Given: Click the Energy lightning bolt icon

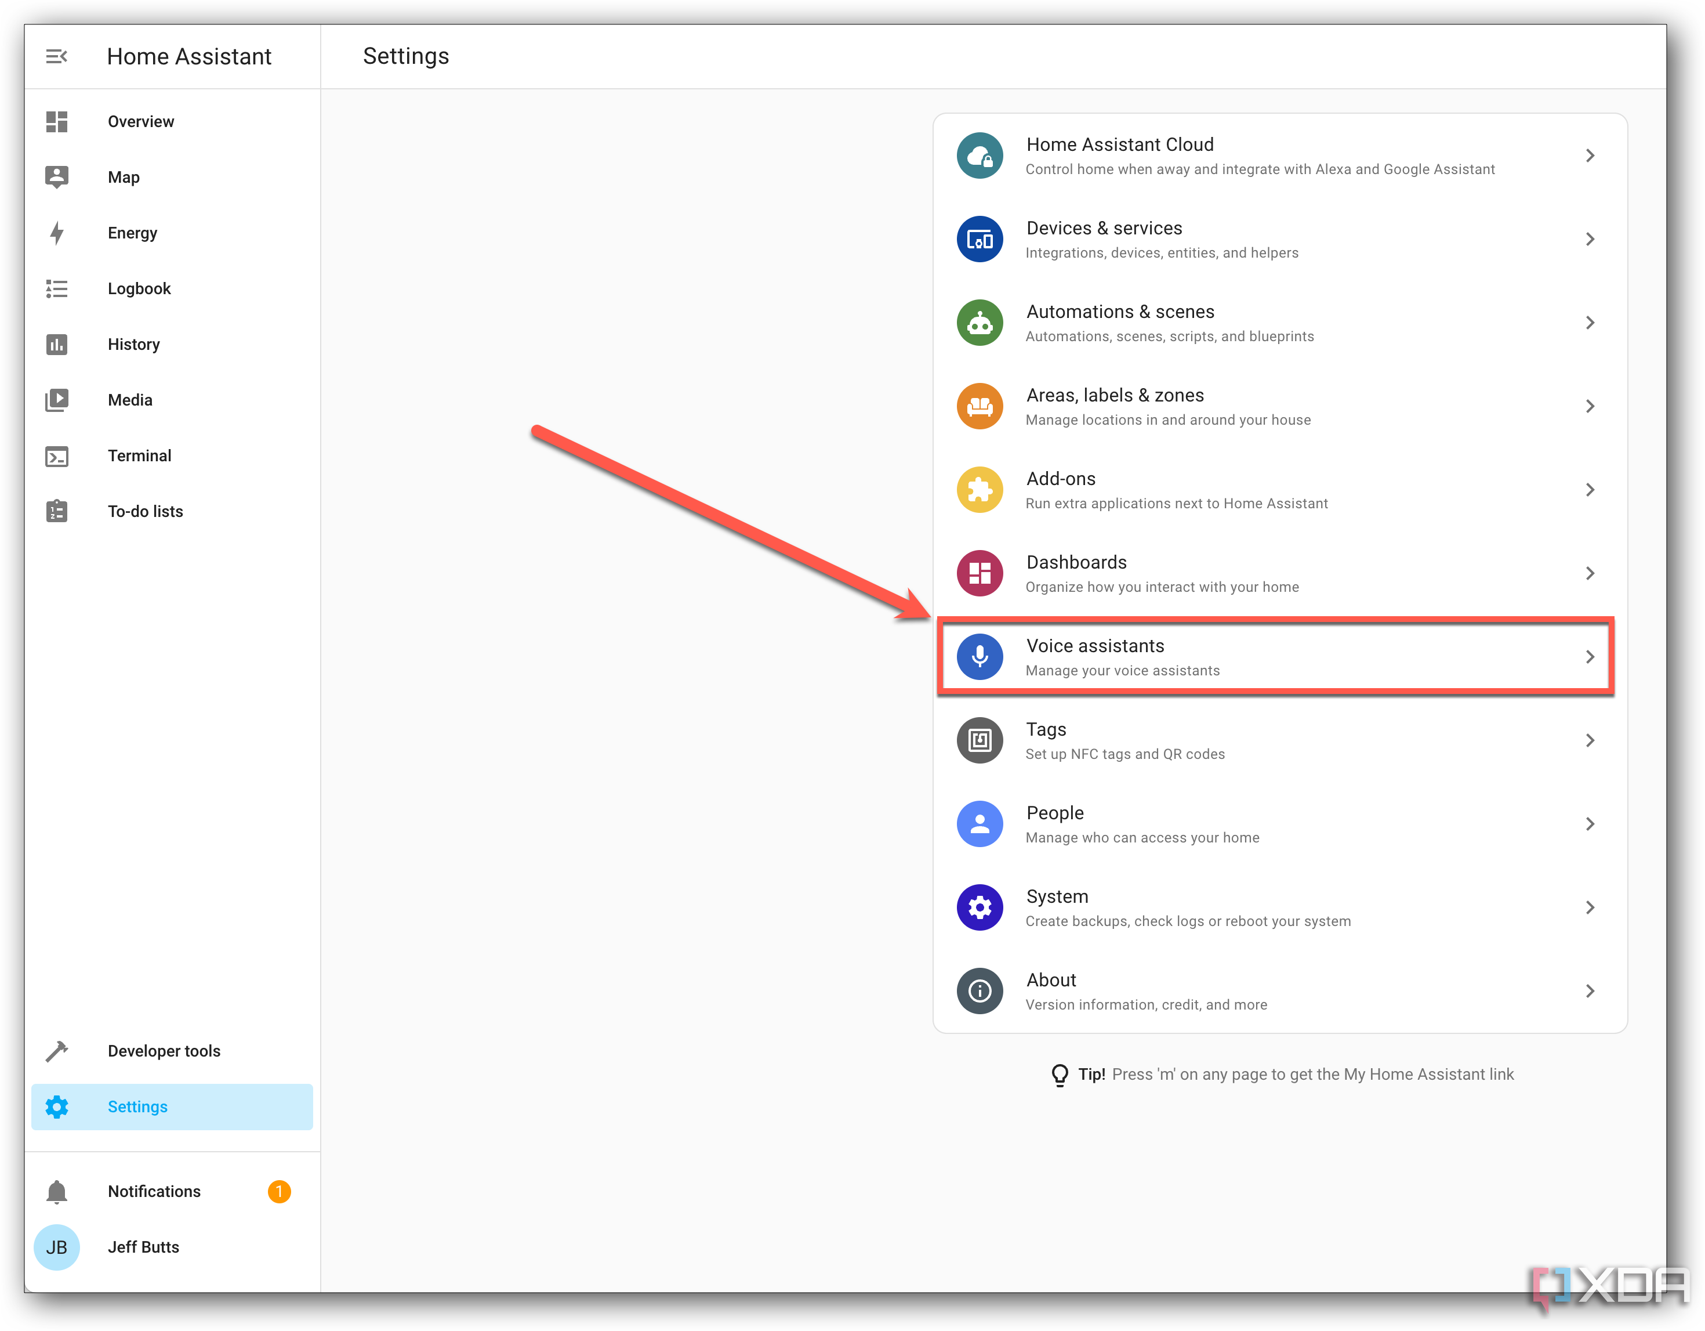Looking at the screenshot, I should [56, 233].
